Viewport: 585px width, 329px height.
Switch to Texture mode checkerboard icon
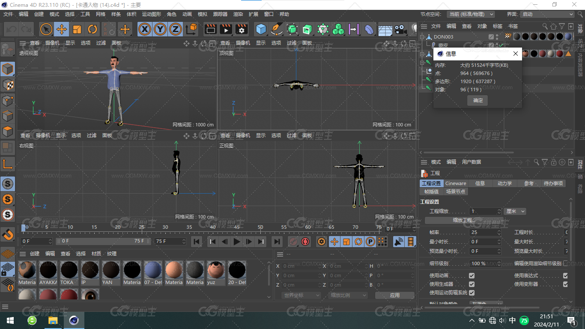click(x=8, y=84)
